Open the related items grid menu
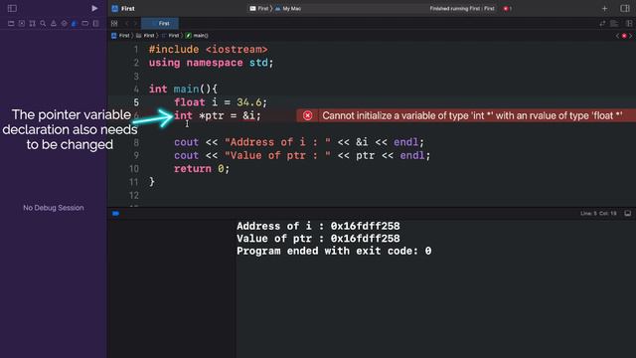 114,24
